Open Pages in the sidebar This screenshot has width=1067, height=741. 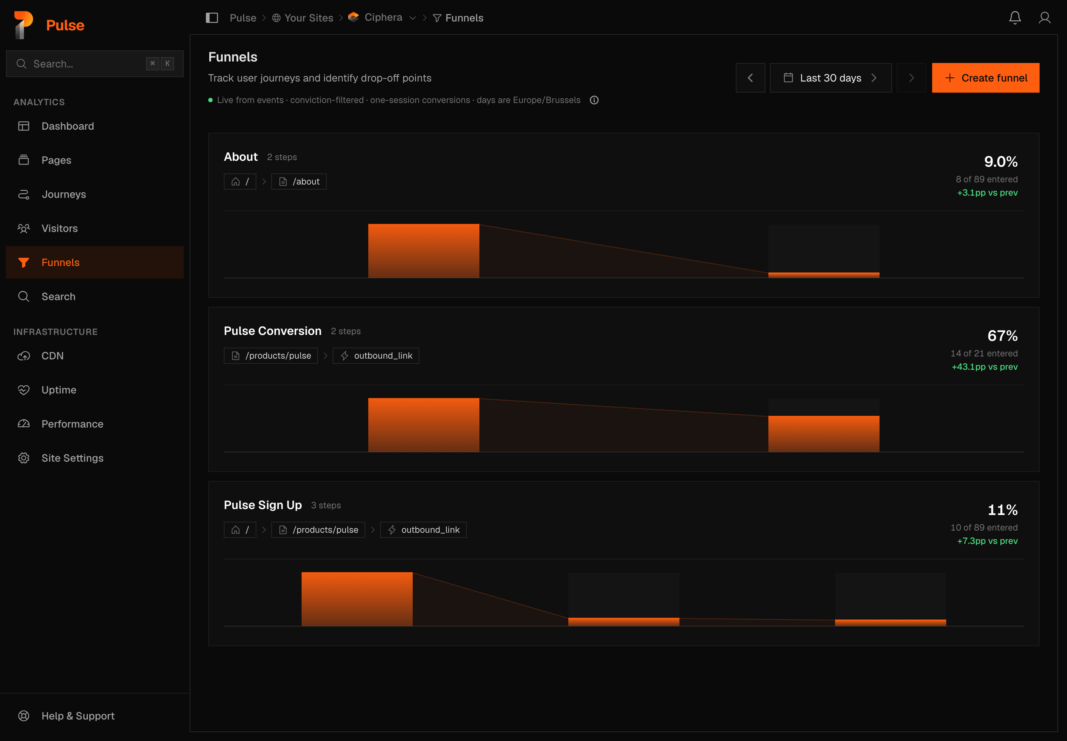(95, 160)
